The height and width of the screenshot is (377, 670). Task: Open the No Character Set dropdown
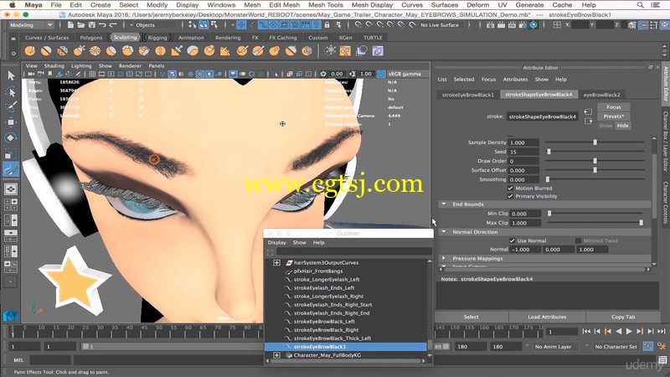point(616,347)
